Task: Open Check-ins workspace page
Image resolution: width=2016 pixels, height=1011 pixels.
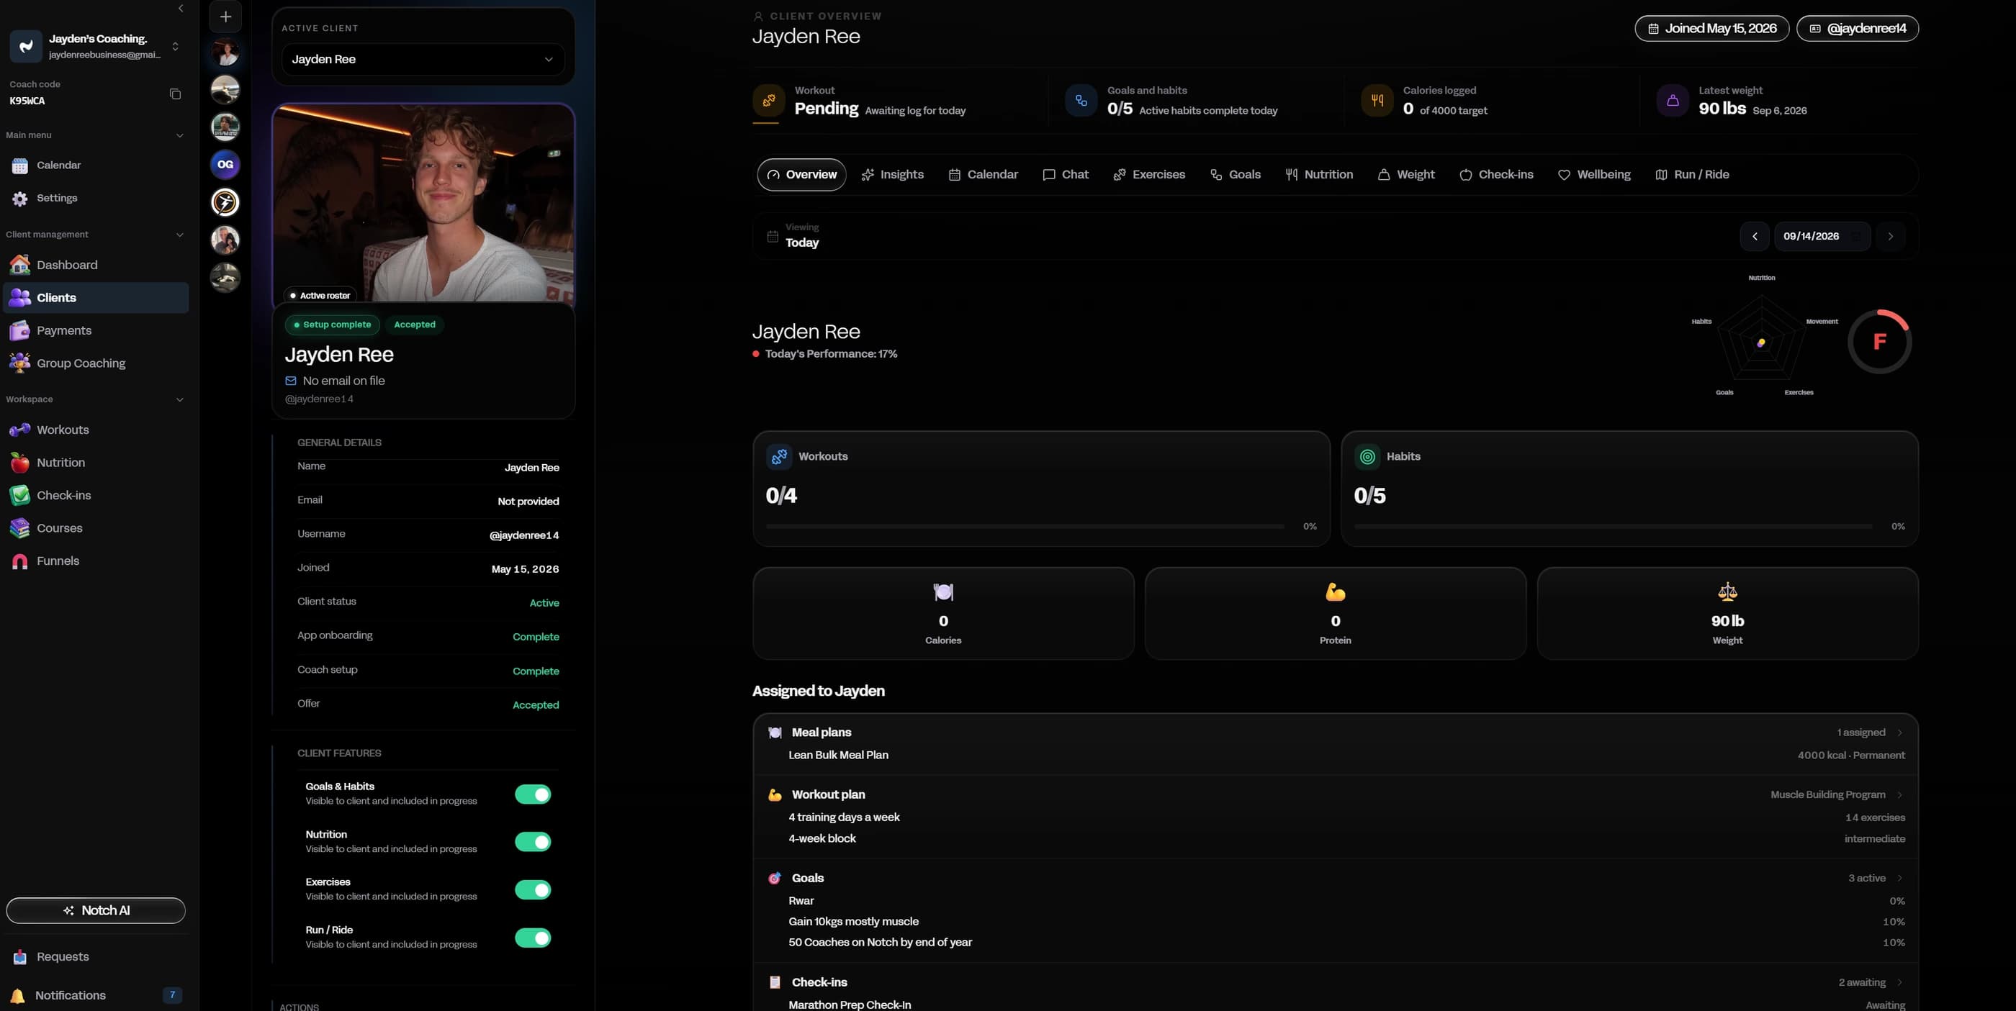Action: 96,496
